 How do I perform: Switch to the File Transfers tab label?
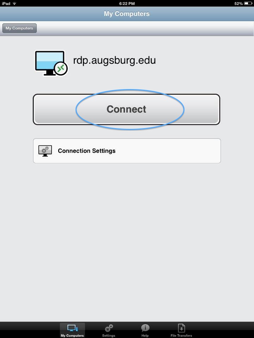(x=181, y=336)
